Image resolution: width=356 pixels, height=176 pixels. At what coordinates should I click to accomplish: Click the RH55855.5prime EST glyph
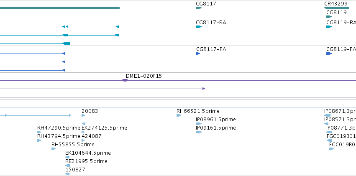[x=54, y=149]
